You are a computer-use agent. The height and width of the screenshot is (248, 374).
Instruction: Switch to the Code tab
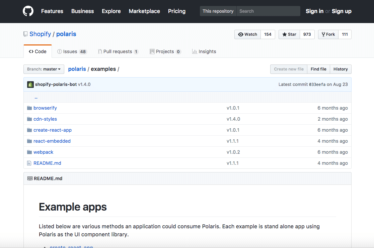click(x=38, y=51)
